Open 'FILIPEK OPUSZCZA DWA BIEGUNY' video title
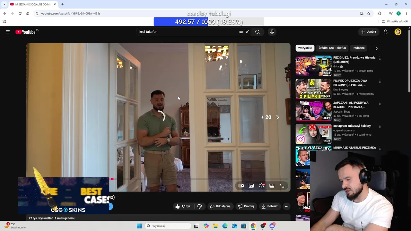 click(x=350, y=83)
